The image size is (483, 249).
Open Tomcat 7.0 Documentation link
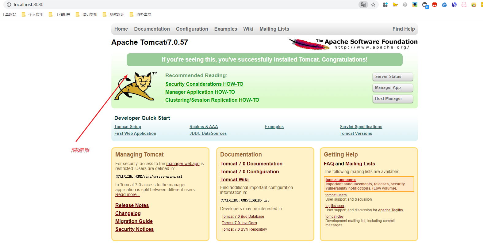coord(251,164)
